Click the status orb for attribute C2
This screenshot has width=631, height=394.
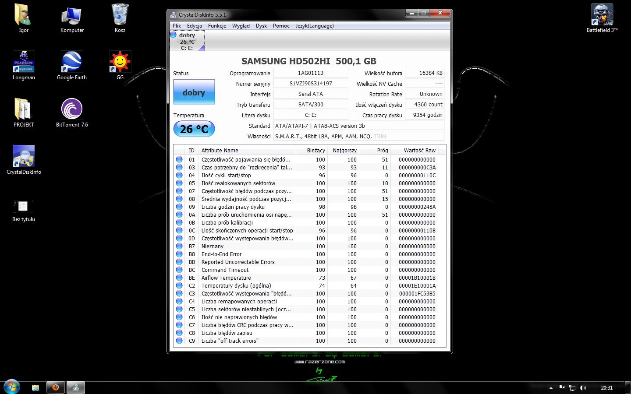[179, 286]
